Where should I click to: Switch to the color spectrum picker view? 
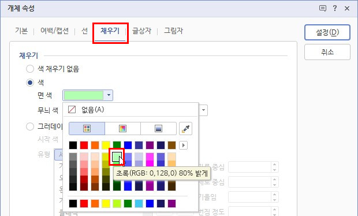point(122,129)
